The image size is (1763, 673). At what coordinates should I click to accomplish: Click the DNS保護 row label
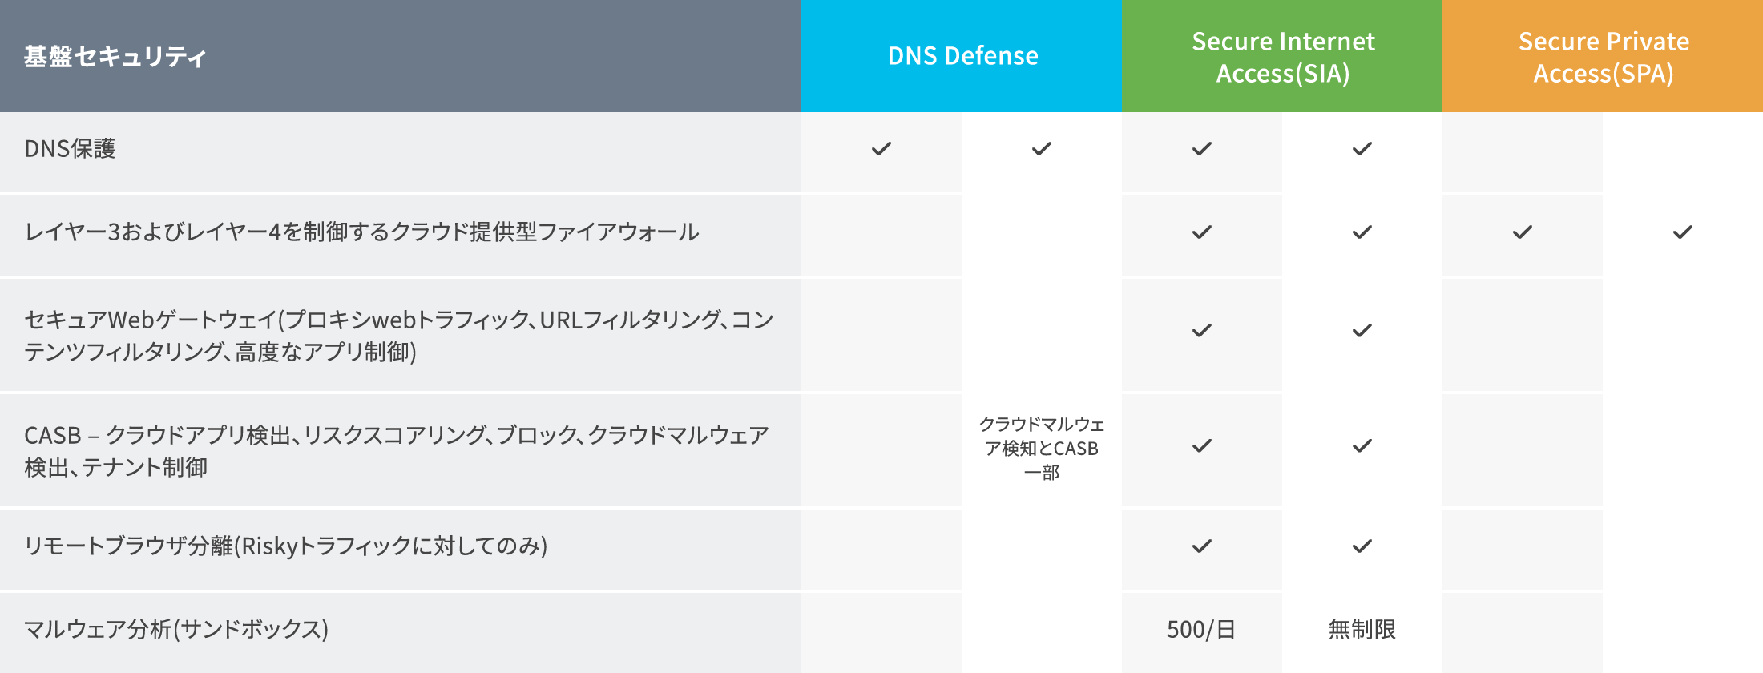coord(71,149)
